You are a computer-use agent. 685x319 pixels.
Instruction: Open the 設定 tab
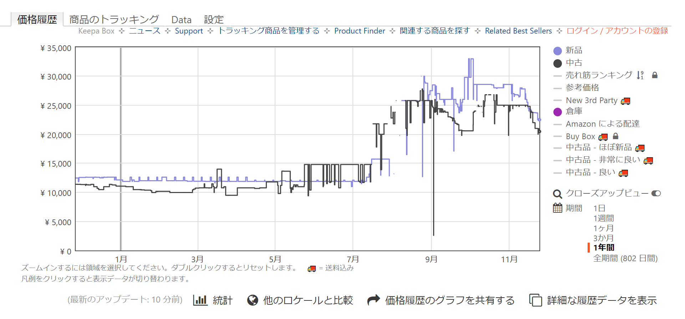214,20
